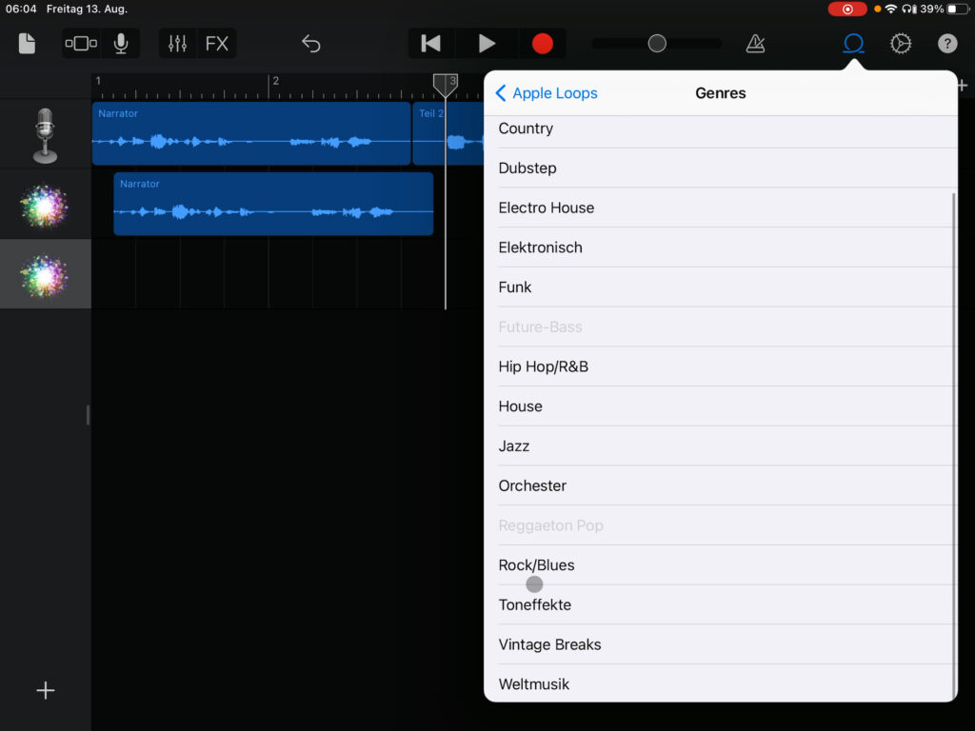Viewport: 975px width, 731px height.
Task: Pick Vintage Breaks from the genre list
Action: 550,644
